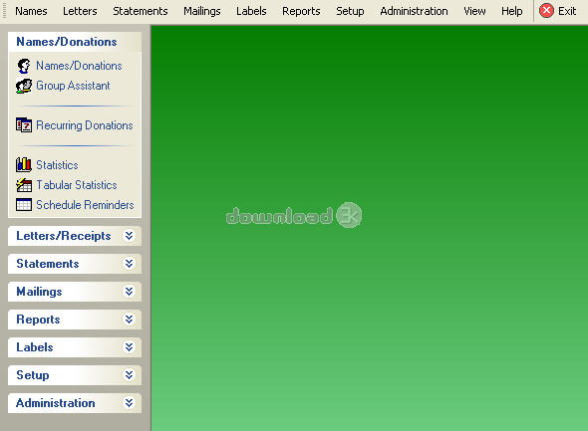Screen dimensions: 588x431
Task: Expand the Labels panel chevron
Action: pyautogui.click(x=129, y=347)
